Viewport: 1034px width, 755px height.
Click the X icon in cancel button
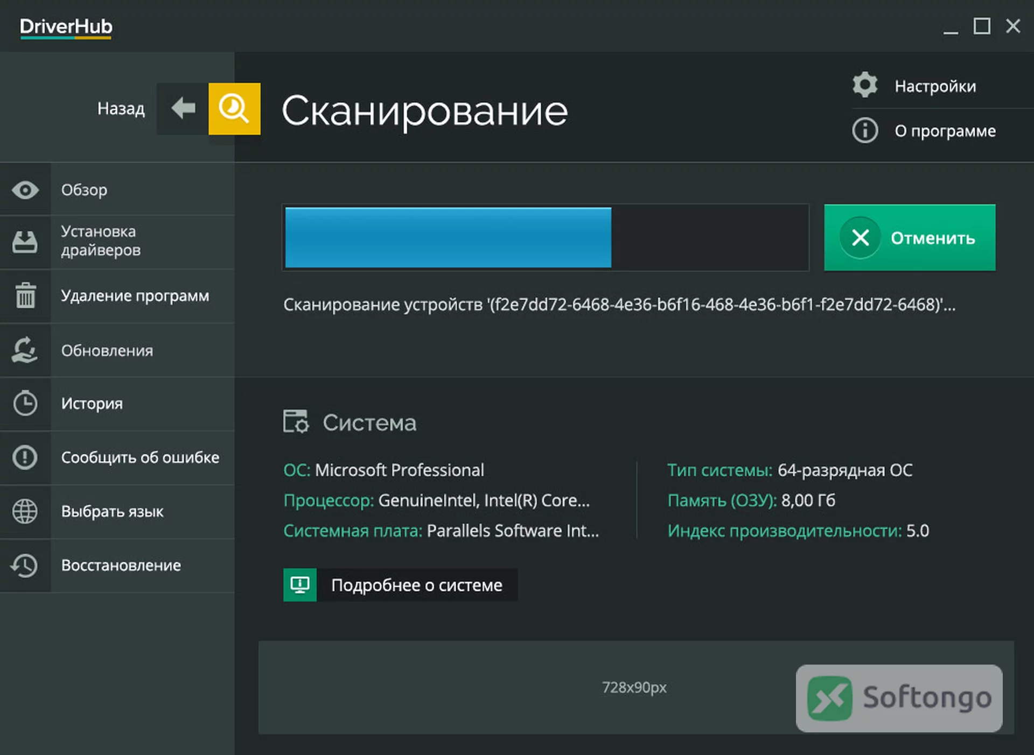pos(860,237)
